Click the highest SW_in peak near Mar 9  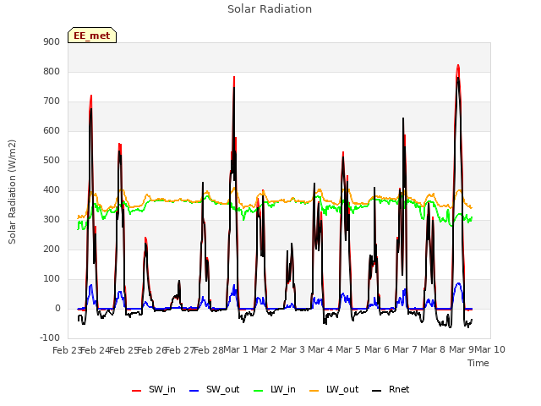pos(458,65)
